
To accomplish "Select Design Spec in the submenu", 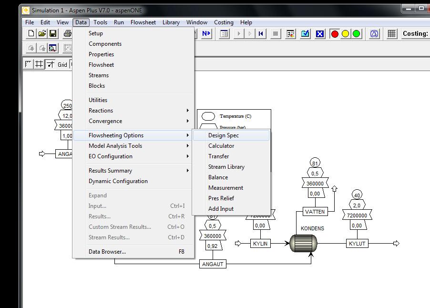I will (231, 135).
